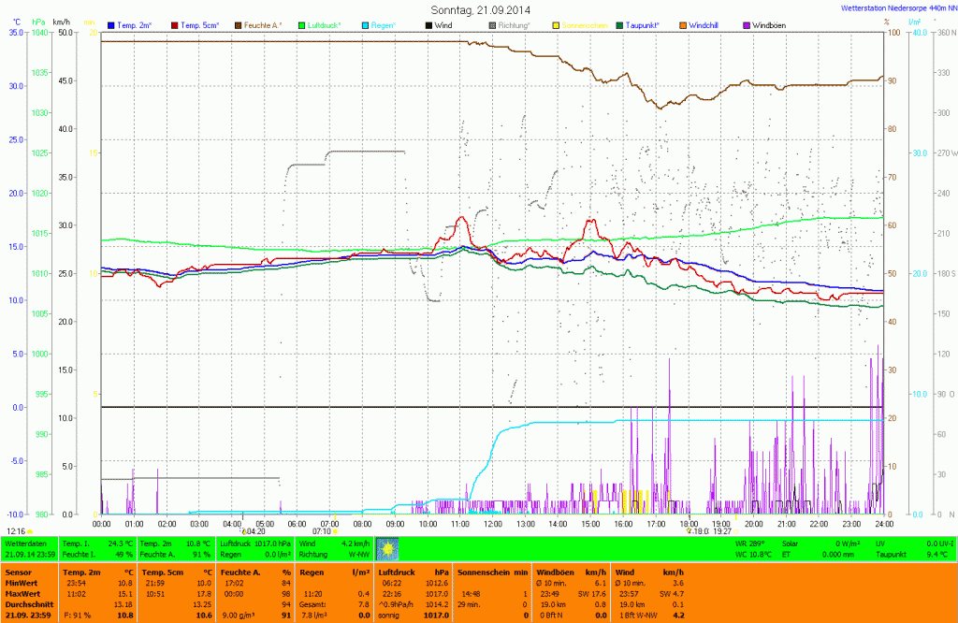Click the yellow Sonnenschein legend swatch
The height and width of the screenshot is (623, 958).
click(x=557, y=25)
